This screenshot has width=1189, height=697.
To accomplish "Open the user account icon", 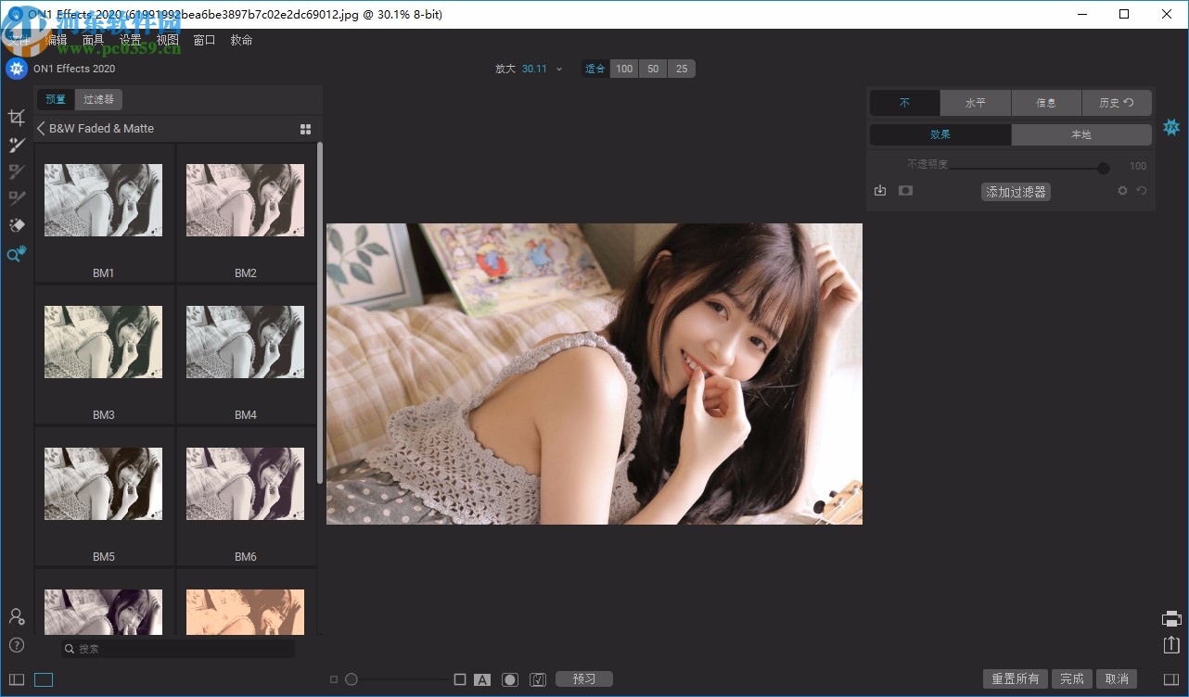I will (17, 616).
